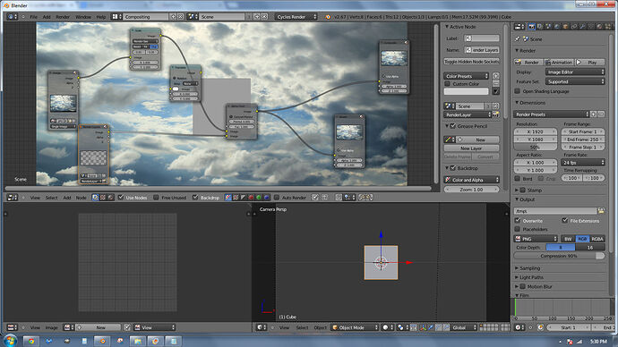The height and width of the screenshot is (347, 618).
Task: Click the red channel backdrop icon
Action: [x=251, y=198]
